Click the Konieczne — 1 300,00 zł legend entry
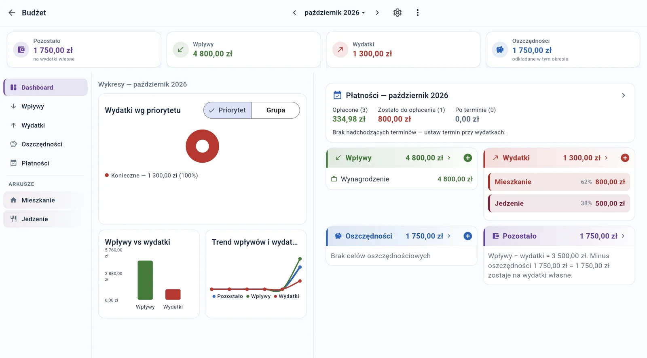The image size is (647, 358). tap(151, 176)
